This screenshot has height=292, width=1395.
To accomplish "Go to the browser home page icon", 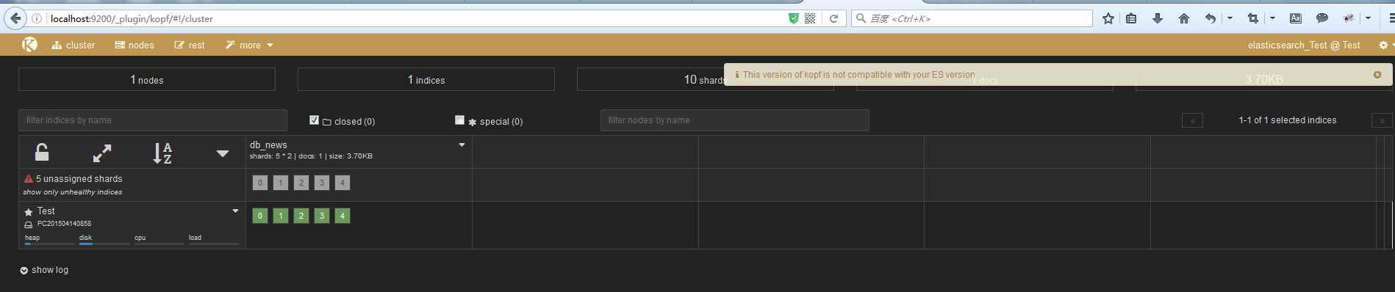I will point(1184,18).
